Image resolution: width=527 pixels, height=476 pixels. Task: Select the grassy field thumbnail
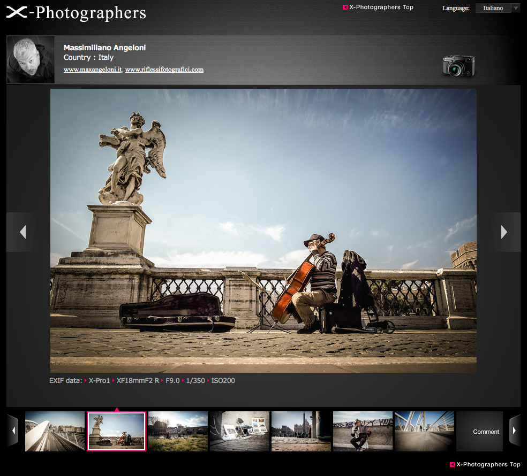(178, 431)
